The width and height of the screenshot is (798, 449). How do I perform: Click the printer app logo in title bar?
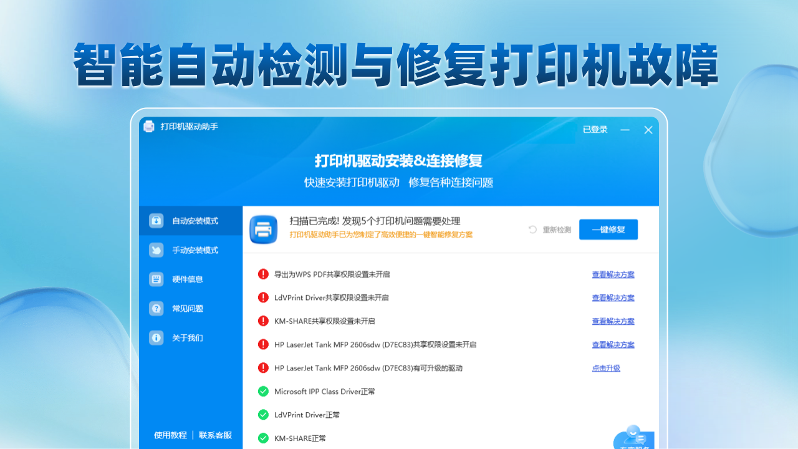[149, 127]
